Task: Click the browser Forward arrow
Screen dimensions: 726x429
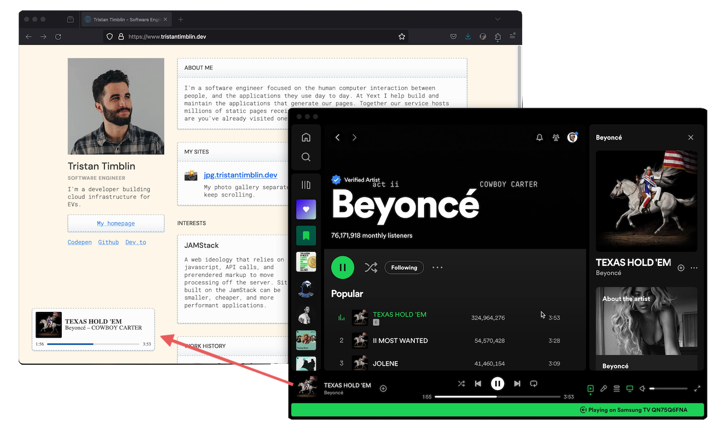Action: (44, 37)
